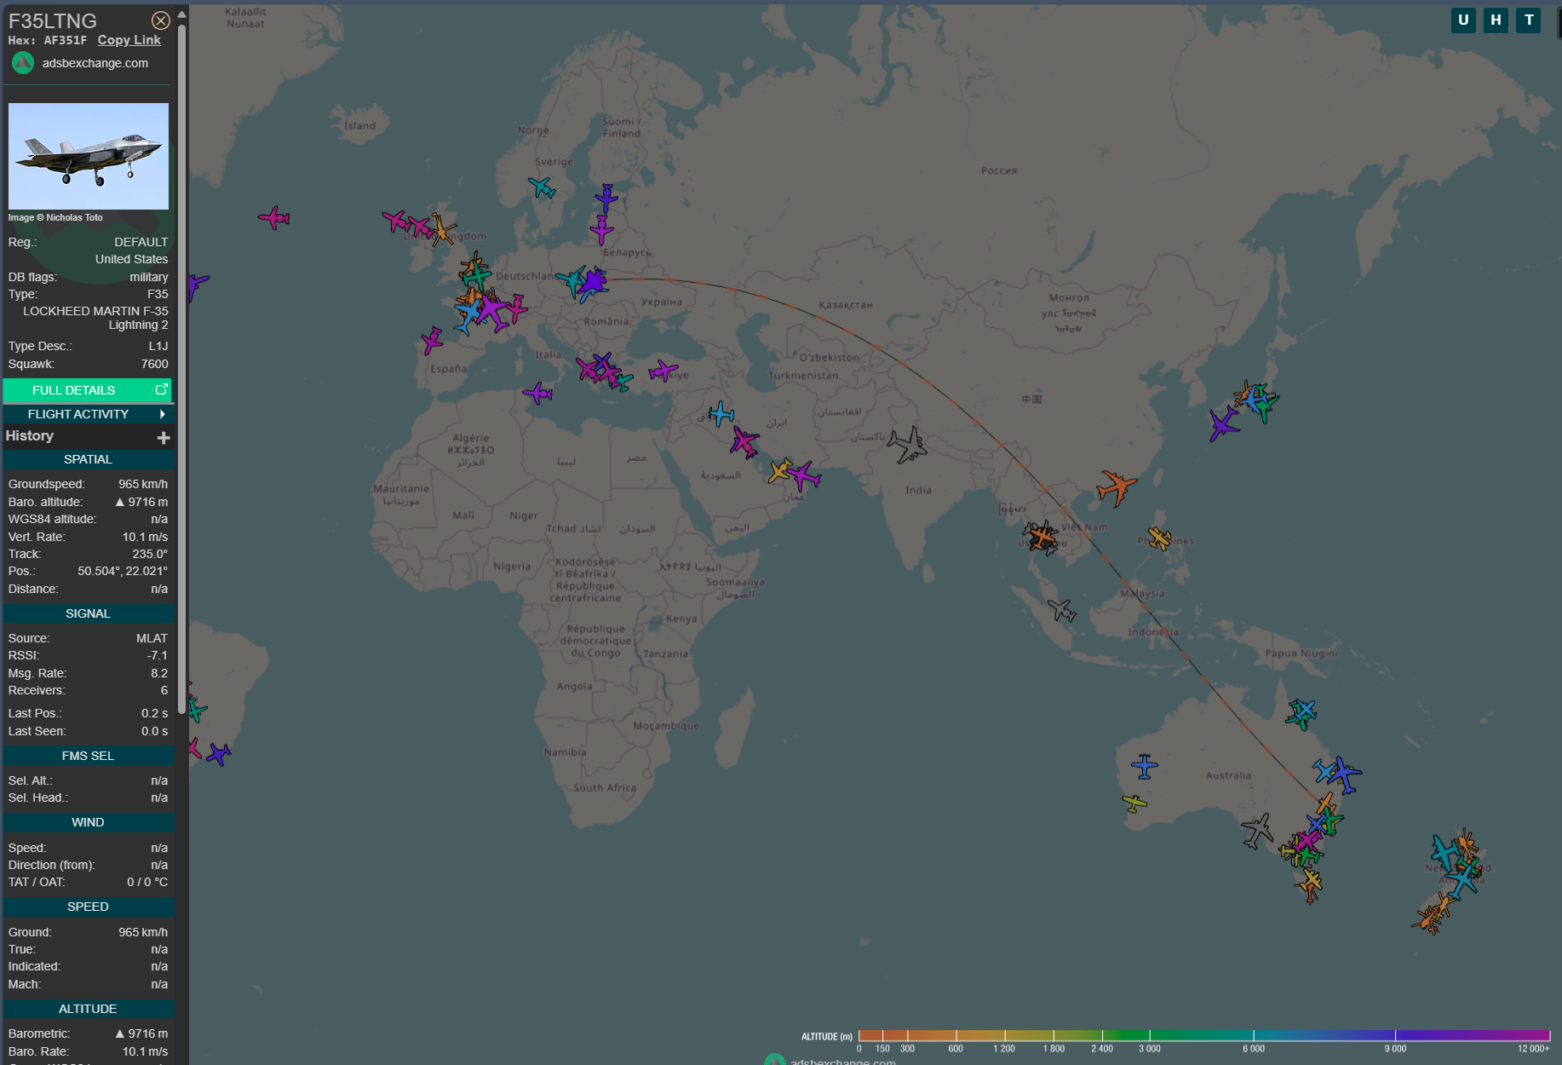1562x1065 pixels.
Task: Click the military DB flags value
Action: click(149, 277)
